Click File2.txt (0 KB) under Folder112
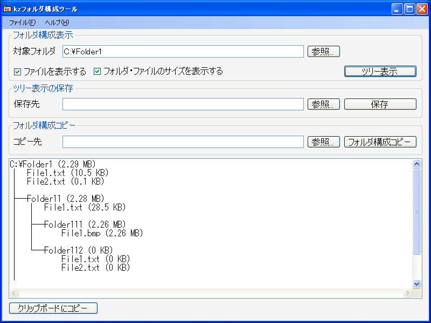431x323 pixels. point(95,268)
